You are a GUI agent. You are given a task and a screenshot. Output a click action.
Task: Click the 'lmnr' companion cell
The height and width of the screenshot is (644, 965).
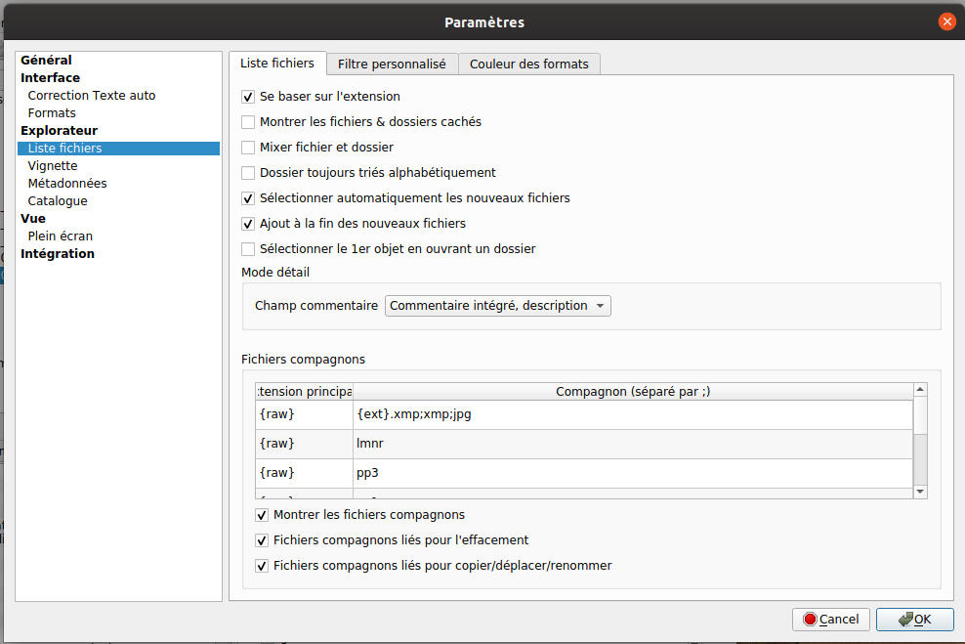click(x=632, y=444)
